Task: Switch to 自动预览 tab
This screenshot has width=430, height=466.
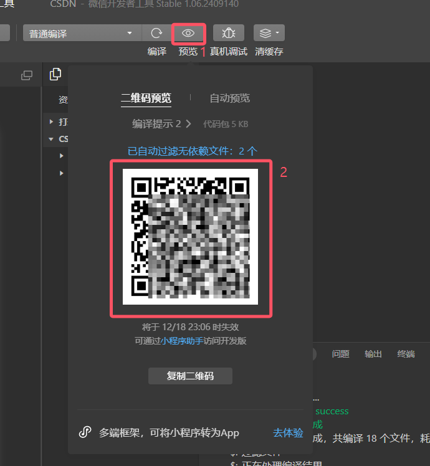Action: (229, 98)
